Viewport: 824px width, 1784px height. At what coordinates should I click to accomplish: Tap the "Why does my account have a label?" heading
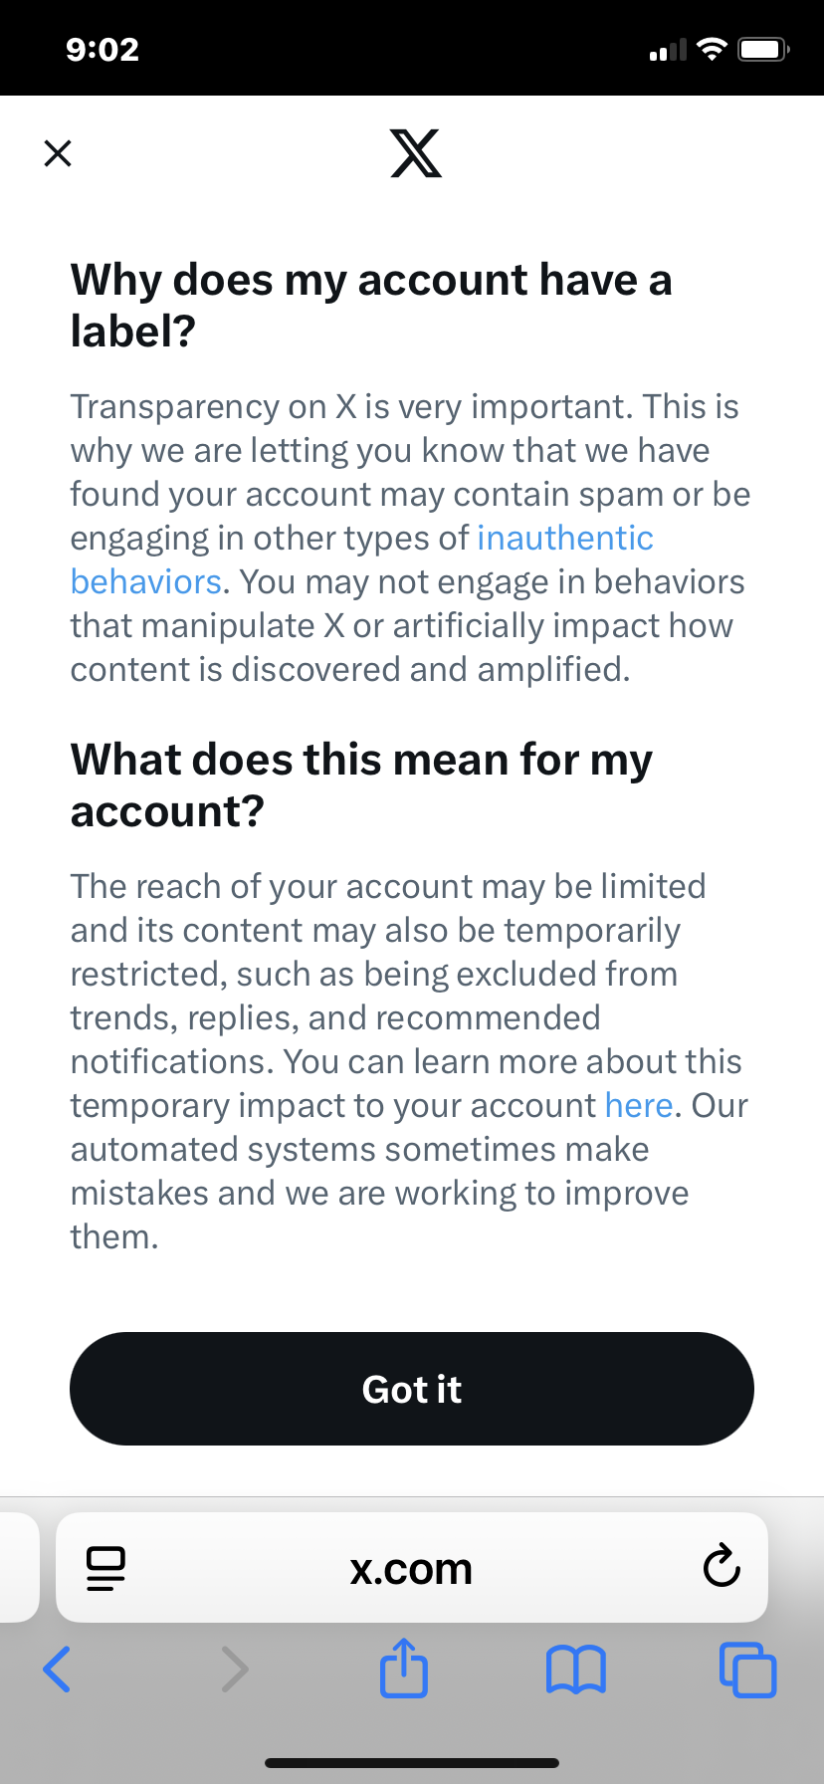371,305
